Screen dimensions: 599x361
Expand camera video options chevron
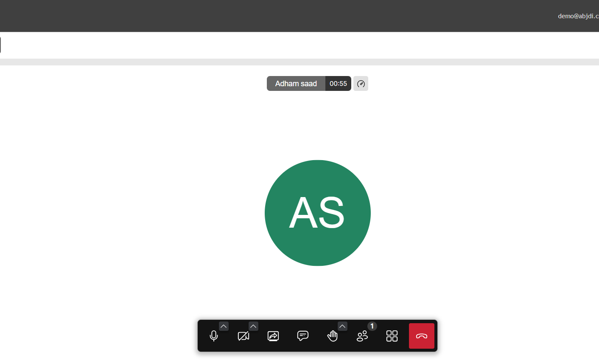click(253, 326)
